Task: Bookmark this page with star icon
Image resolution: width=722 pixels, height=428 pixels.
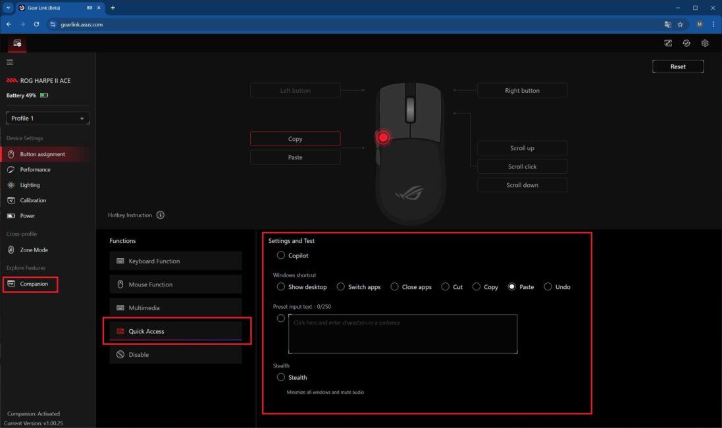Action: point(680,24)
